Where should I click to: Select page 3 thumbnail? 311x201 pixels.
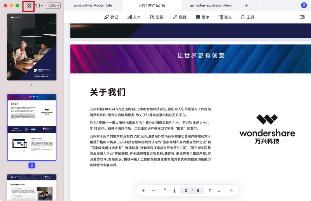tap(32, 187)
